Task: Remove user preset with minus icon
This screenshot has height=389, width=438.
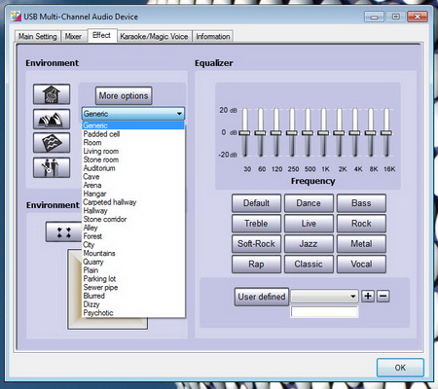Action: coord(383,296)
